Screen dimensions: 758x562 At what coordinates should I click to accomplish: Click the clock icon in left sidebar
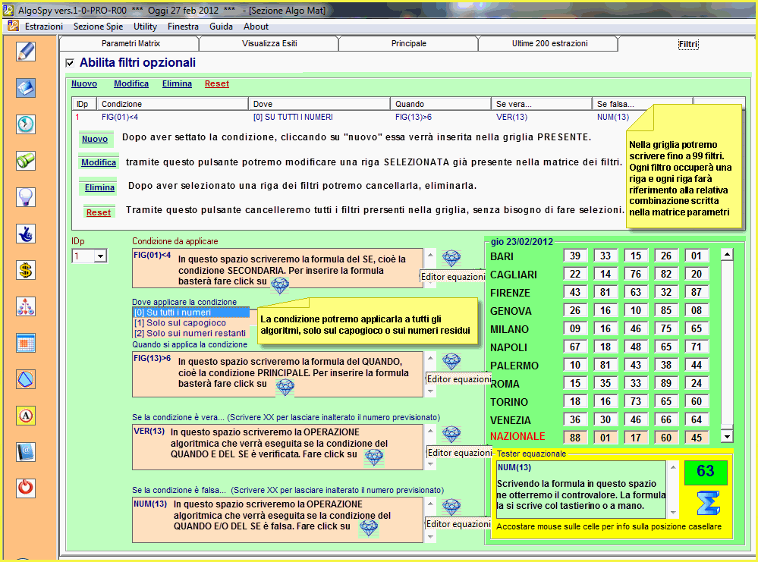[x=26, y=124]
